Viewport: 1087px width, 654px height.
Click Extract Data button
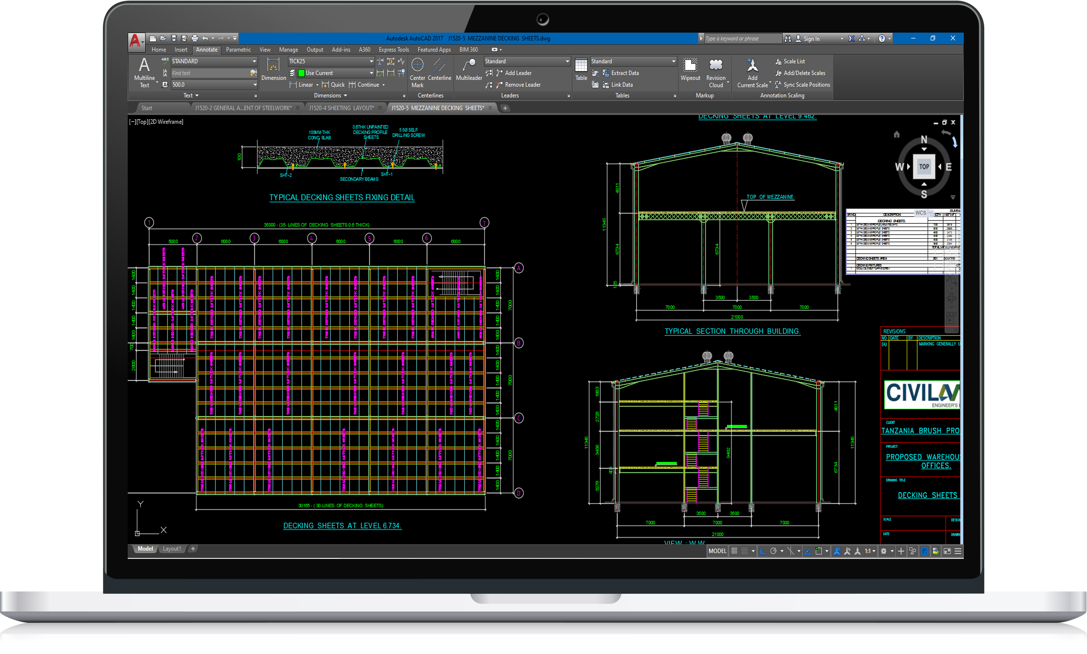620,73
